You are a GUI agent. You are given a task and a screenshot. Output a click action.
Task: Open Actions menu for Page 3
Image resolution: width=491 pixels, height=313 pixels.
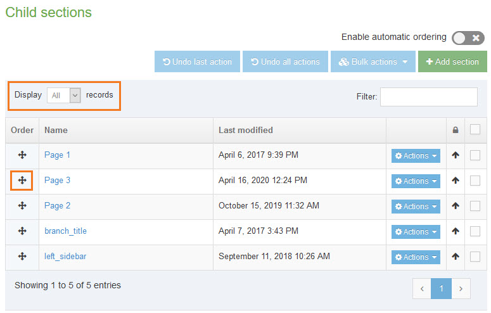coord(416,181)
